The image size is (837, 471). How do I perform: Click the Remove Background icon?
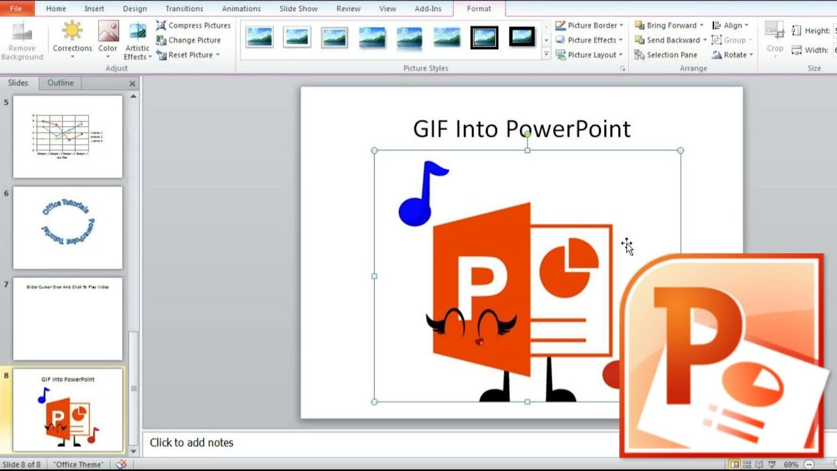[x=22, y=41]
